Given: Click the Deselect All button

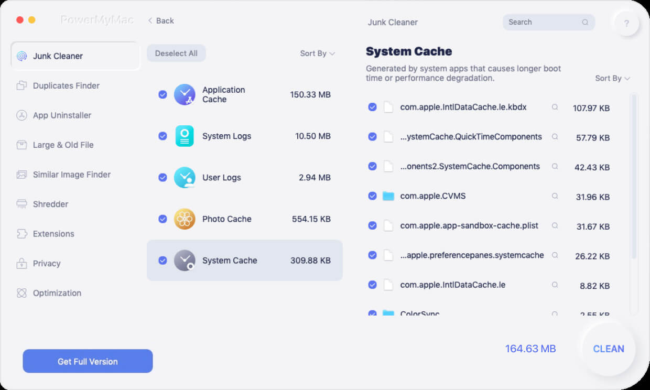Looking at the screenshot, I should (176, 53).
